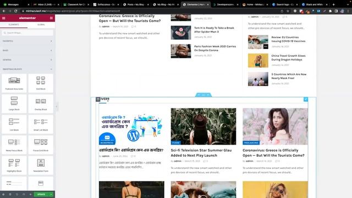Open Review: EU Countries Issuing Vaccines article
The height and width of the screenshot is (198, 352).
pyautogui.click(x=288, y=39)
